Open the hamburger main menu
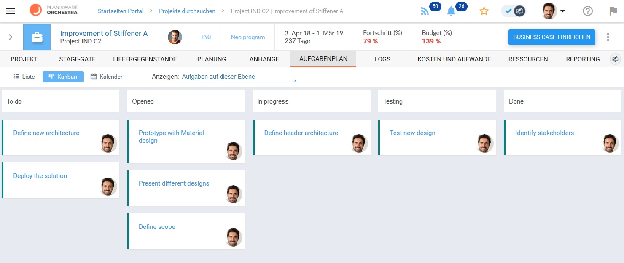This screenshot has height=263, width=624. tap(11, 11)
